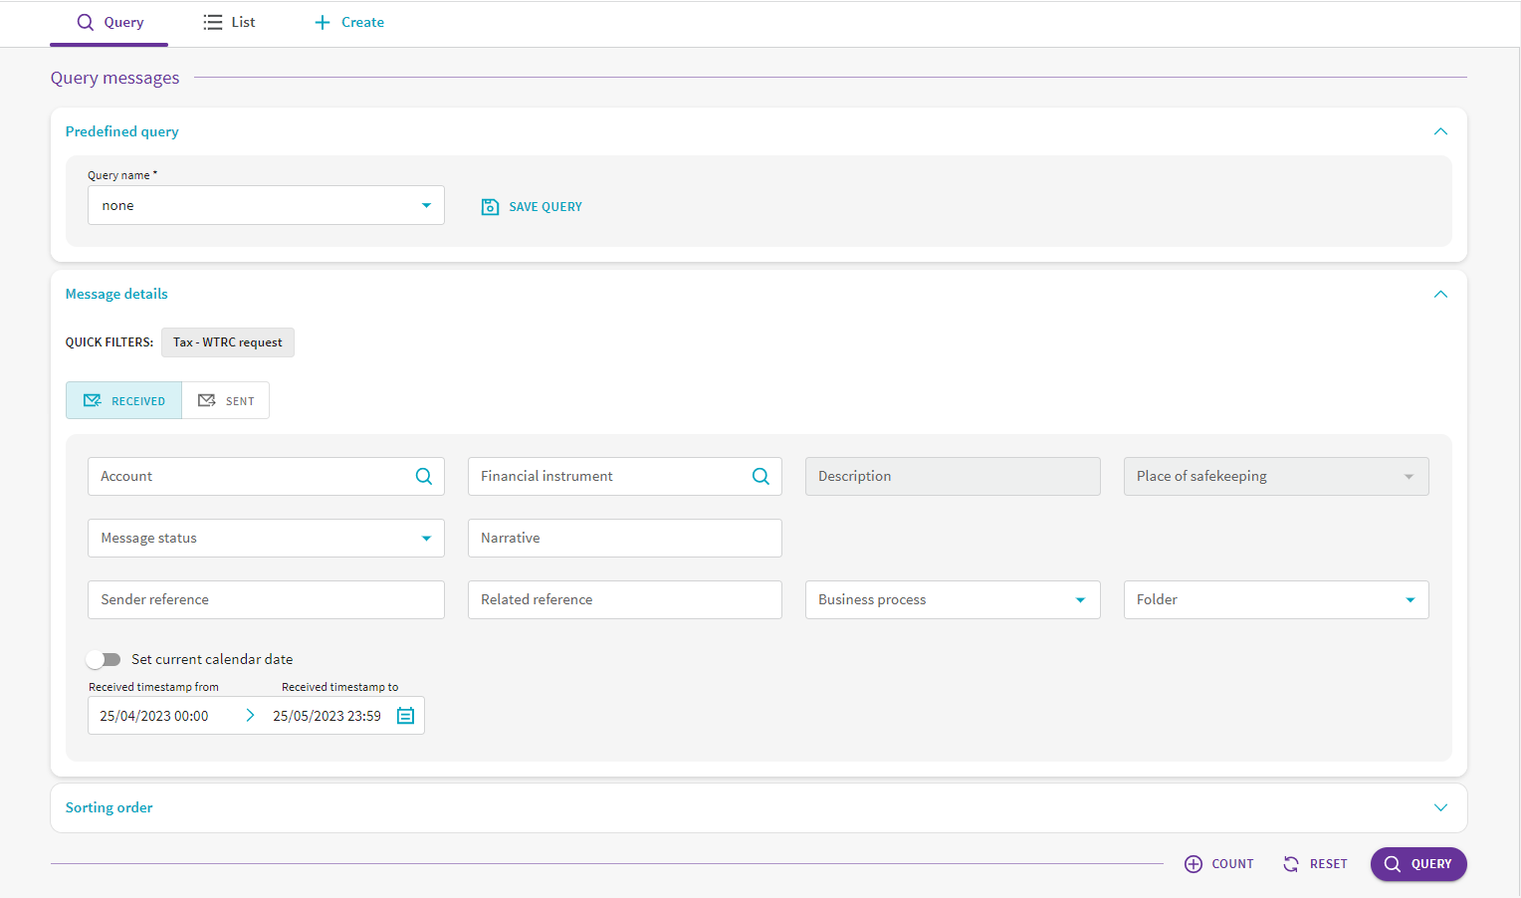Click the Account field search icon
This screenshot has width=1521, height=898.
pyautogui.click(x=424, y=477)
